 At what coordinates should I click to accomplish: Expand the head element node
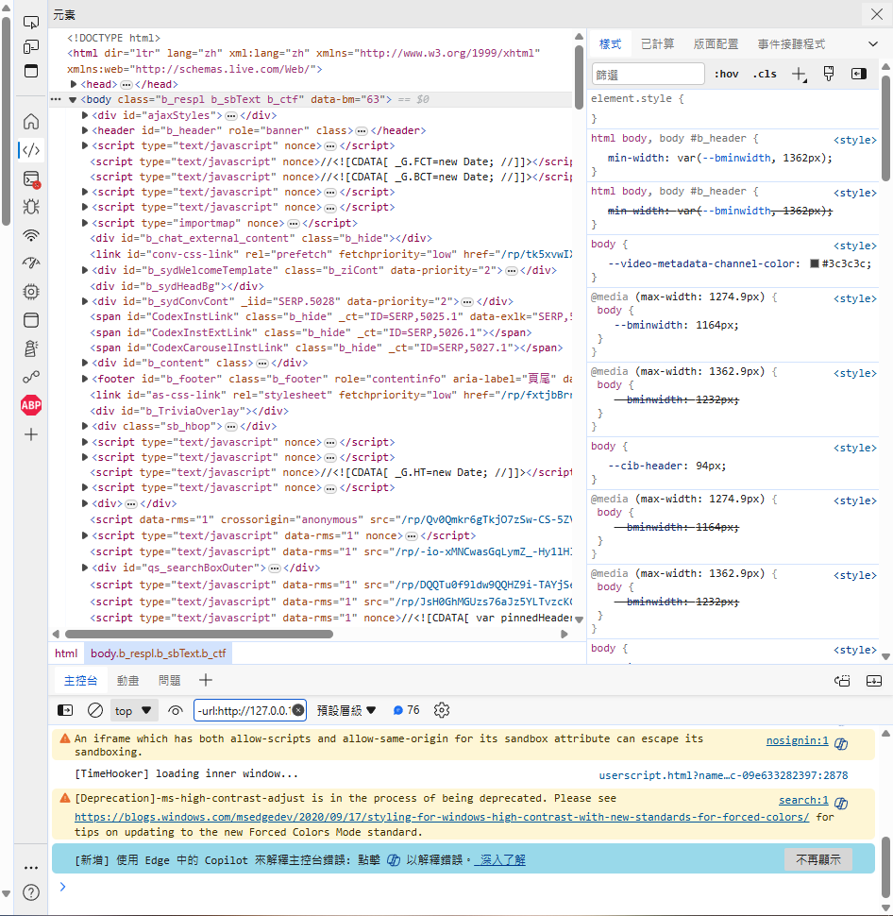[x=74, y=84]
